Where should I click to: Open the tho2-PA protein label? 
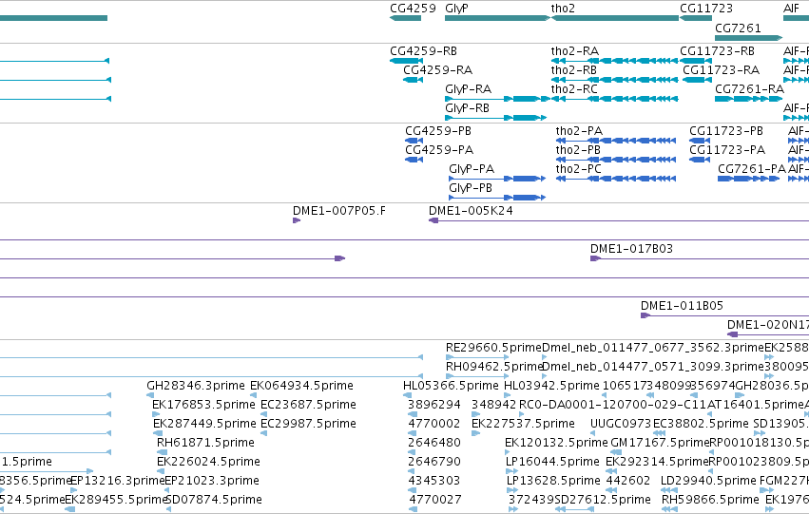click(x=579, y=131)
